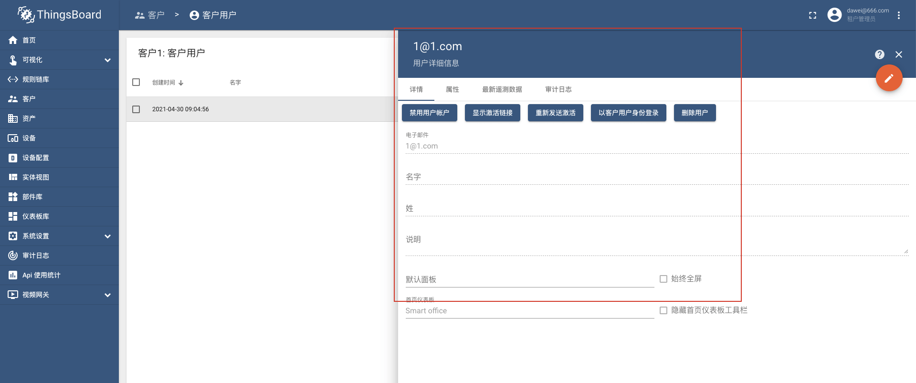Click the 删除用户 button

point(695,113)
